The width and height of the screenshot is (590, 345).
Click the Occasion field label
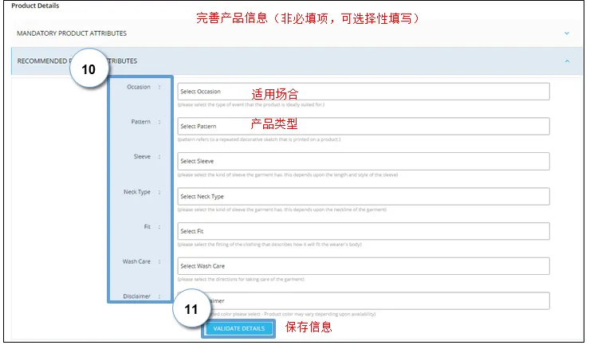(x=139, y=87)
